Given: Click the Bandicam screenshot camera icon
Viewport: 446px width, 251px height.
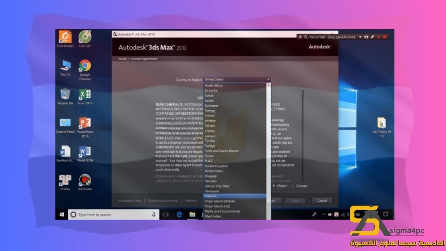Looking at the screenshot, I should [366, 37].
